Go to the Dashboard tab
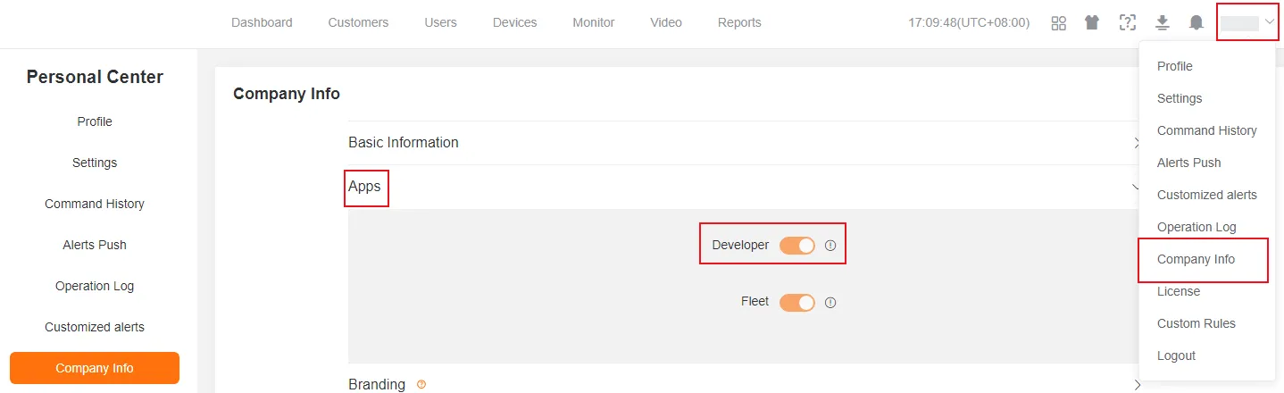The image size is (1284, 393). pyautogui.click(x=262, y=23)
